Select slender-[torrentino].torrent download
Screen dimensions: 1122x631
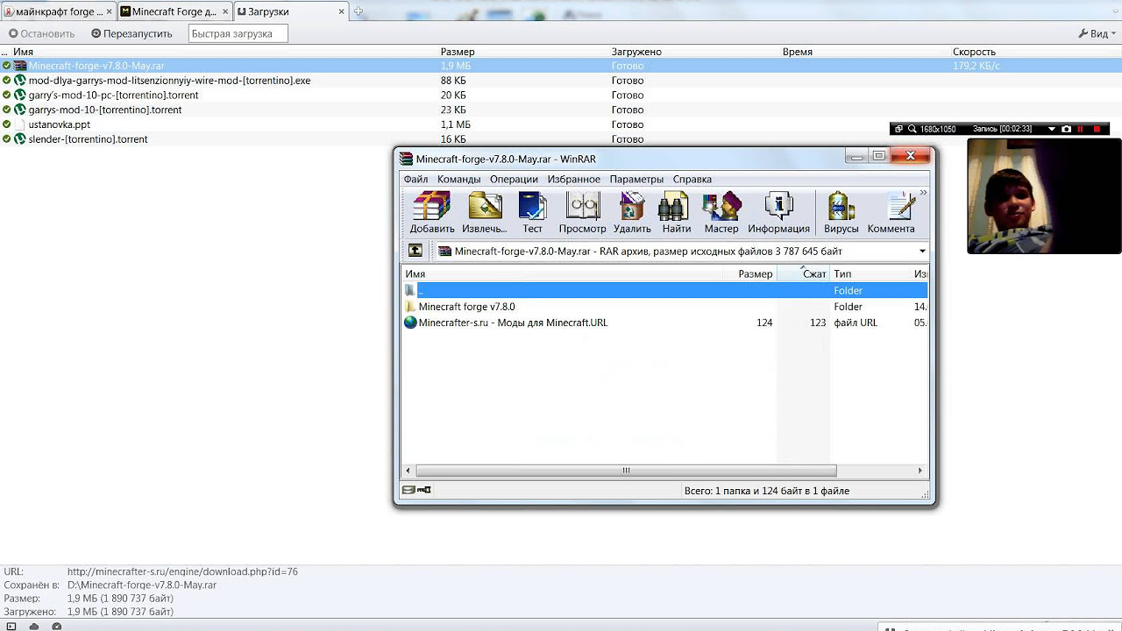pyautogui.click(x=561, y=138)
